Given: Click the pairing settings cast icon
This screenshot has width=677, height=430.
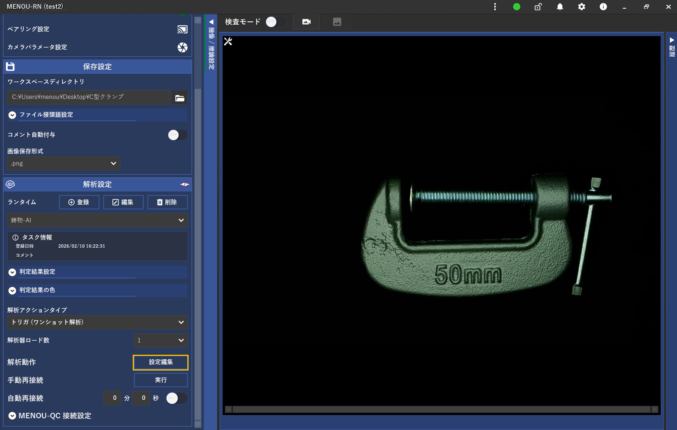Looking at the screenshot, I should tap(182, 30).
